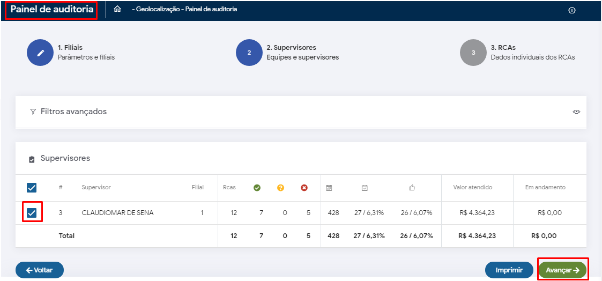Click the red X column header icon
This screenshot has height=281, width=602.
click(x=304, y=188)
